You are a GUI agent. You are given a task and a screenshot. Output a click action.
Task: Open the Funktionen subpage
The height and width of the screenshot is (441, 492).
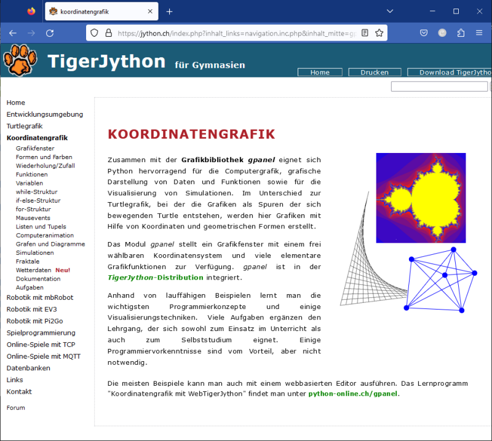point(32,174)
